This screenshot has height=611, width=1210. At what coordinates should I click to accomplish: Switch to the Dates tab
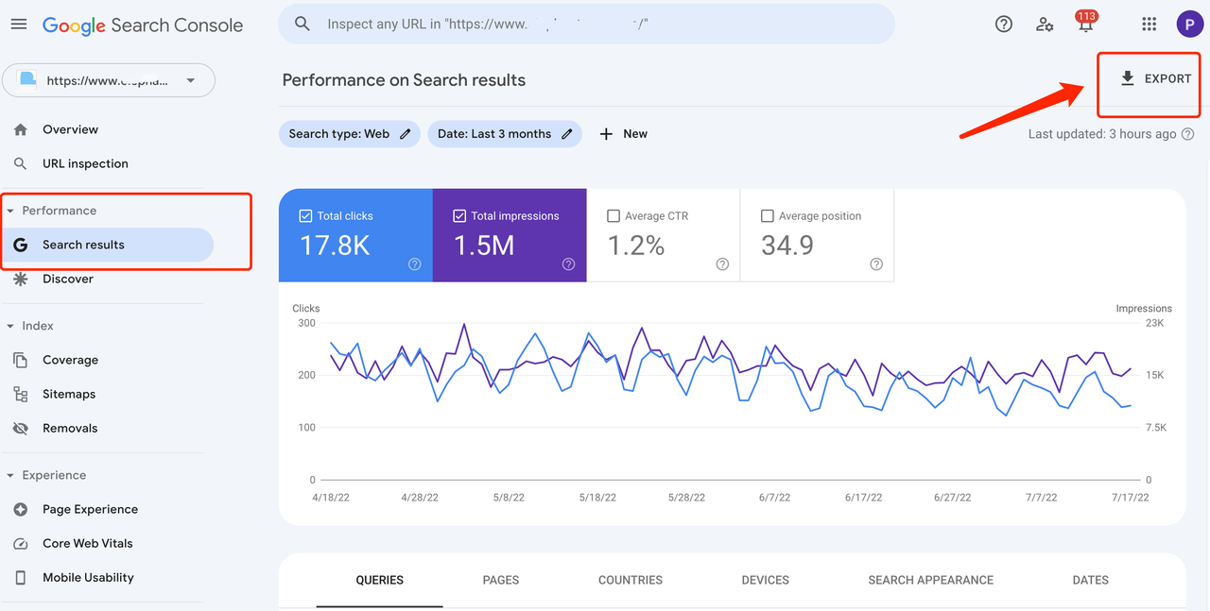pos(1091,580)
